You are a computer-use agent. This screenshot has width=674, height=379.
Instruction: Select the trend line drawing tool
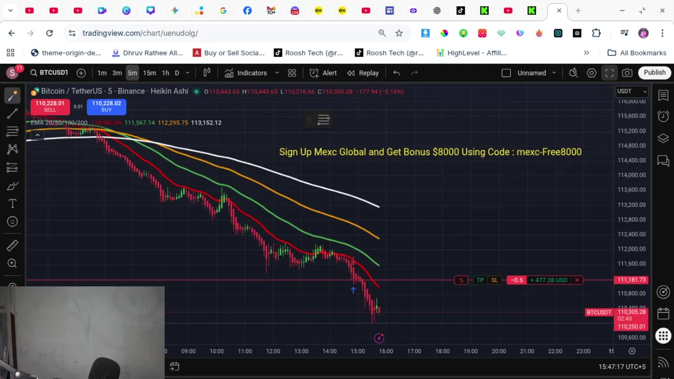[13, 113]
